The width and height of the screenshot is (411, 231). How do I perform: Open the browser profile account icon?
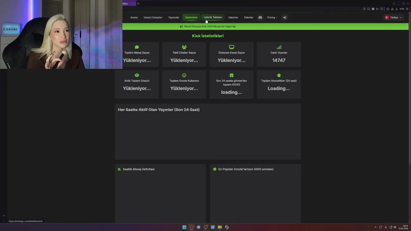point(392,9)
